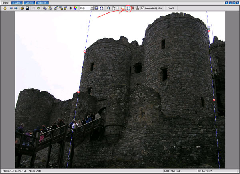
Task: Open the Upravit menu
Action: coord(29,2)
